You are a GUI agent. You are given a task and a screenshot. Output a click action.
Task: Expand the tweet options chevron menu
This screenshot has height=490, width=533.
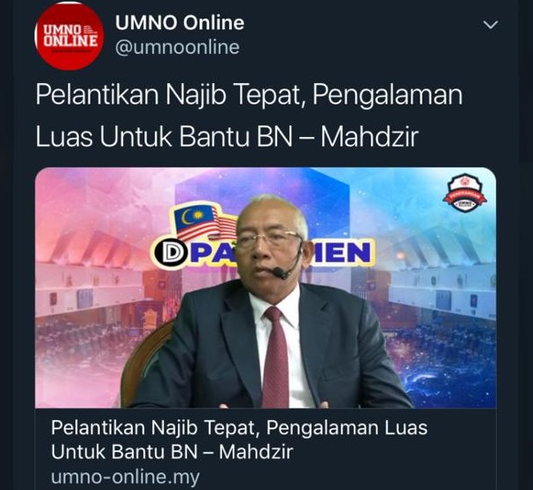491,25
